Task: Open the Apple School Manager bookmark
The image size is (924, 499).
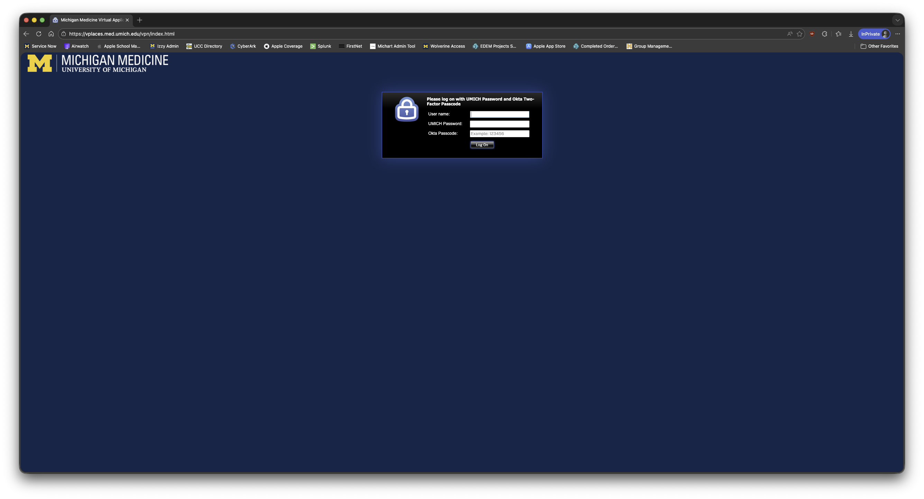Action: 118,46
